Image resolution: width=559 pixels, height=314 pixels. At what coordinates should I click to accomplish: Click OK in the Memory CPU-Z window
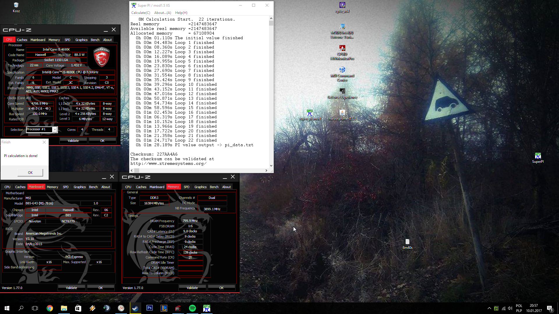(x=222, y=288)
